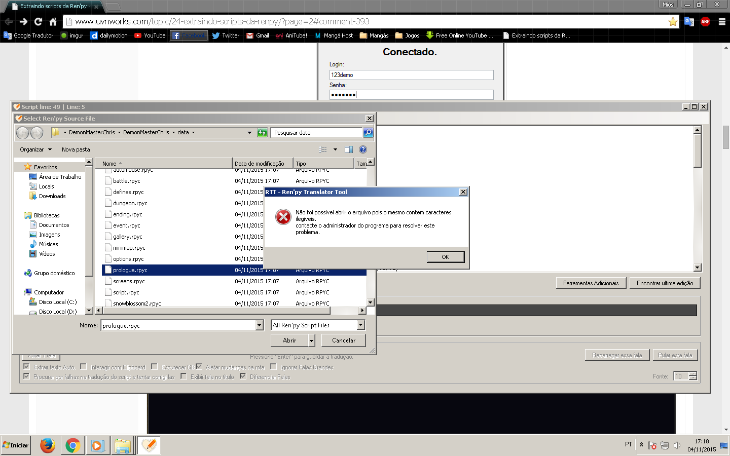Select the battle.rpyc file

[127, 181]
